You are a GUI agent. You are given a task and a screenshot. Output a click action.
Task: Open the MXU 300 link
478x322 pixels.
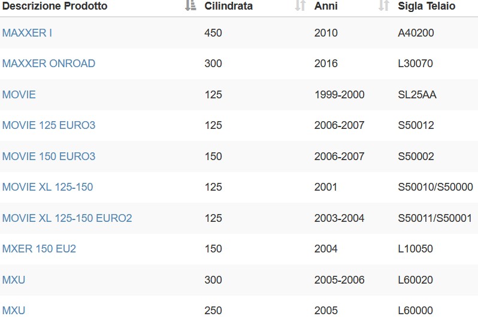coord(14,279)
